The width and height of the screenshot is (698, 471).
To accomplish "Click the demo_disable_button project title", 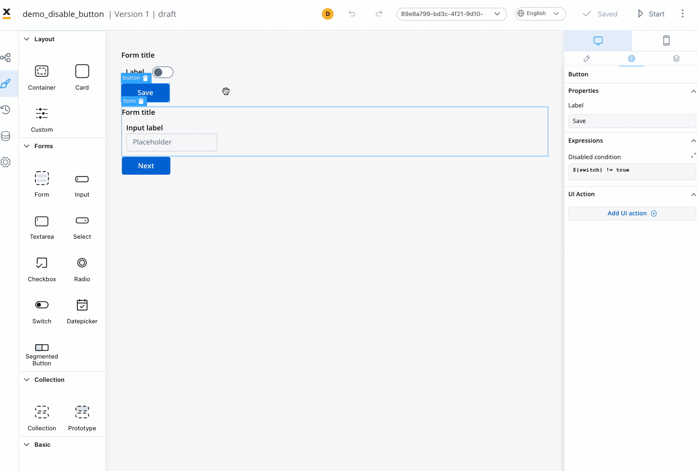I will coord(63,14).
